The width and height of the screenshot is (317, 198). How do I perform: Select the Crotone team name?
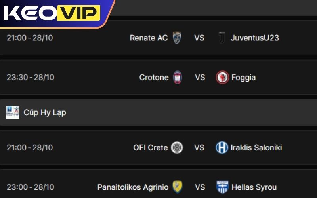coord(154,77)
